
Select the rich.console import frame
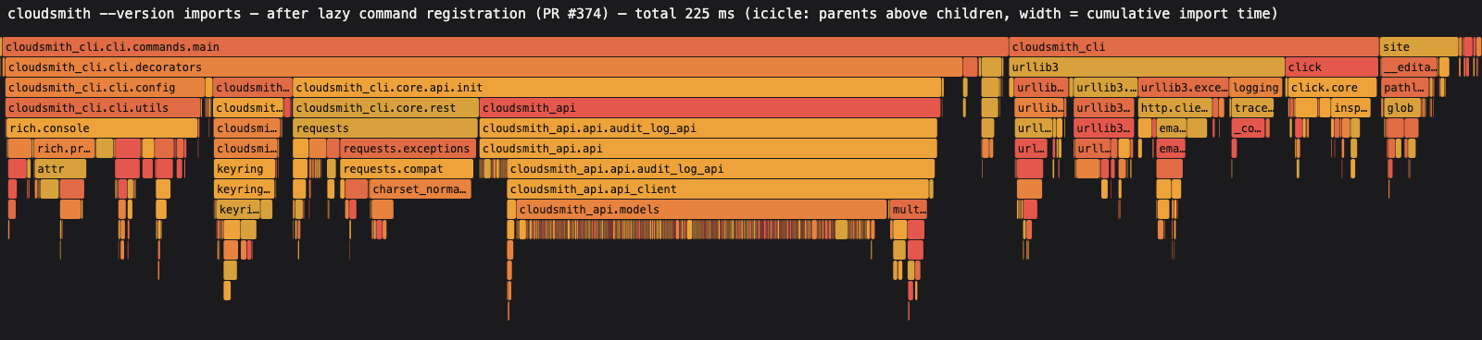pos(103,128)
